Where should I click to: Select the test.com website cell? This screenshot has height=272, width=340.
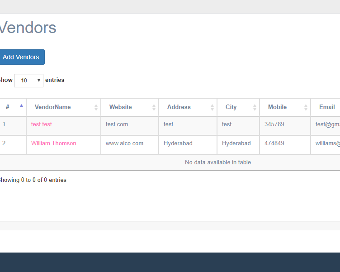click(130, 126)
